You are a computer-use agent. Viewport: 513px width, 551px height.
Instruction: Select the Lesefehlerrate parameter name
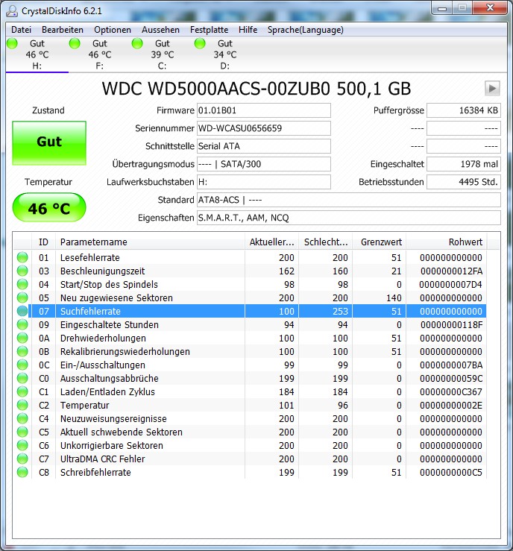tap(90, 257)
